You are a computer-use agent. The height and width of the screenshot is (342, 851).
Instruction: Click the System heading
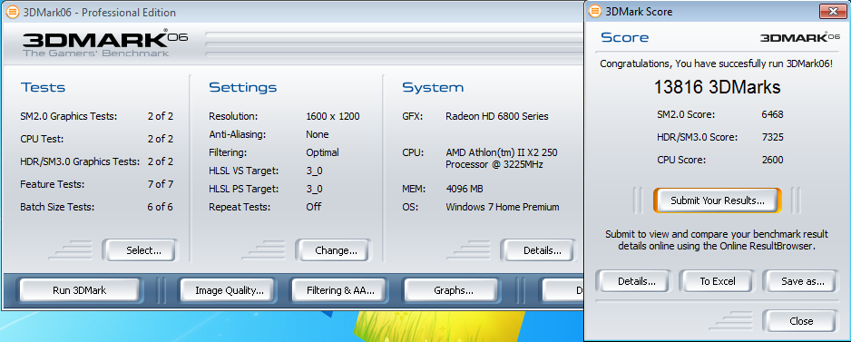point(433,87)
